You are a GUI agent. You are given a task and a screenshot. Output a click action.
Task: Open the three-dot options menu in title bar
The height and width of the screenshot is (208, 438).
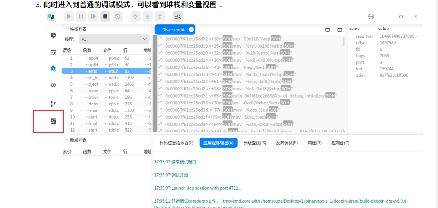(x=371, y=17)
